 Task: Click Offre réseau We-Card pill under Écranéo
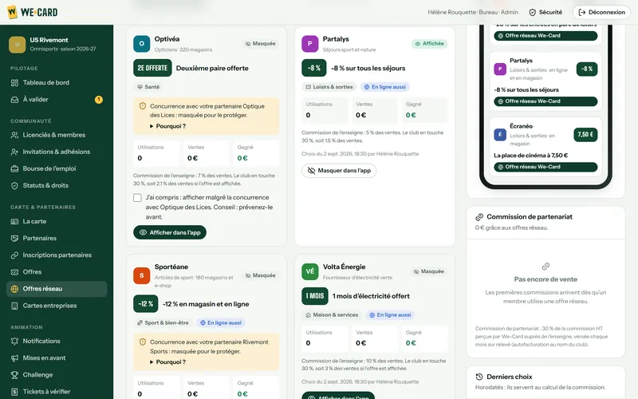point(545,167)
